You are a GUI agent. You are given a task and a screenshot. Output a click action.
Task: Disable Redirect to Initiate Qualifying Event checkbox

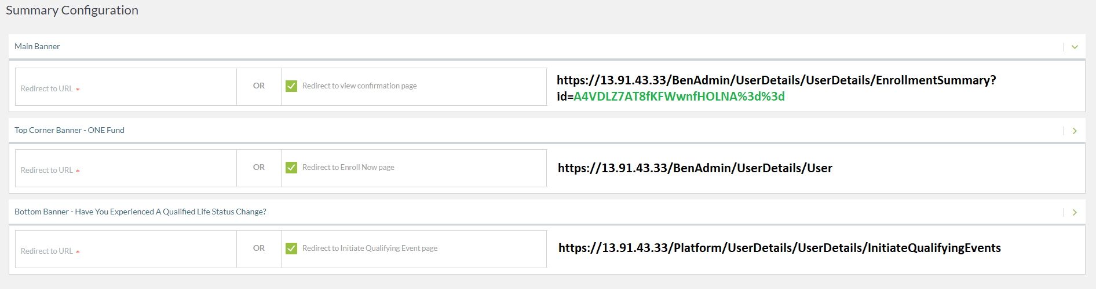(291, 249)
